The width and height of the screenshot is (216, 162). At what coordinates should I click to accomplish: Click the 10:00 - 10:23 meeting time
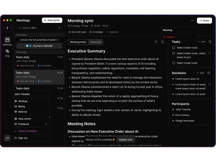point(99,26)
